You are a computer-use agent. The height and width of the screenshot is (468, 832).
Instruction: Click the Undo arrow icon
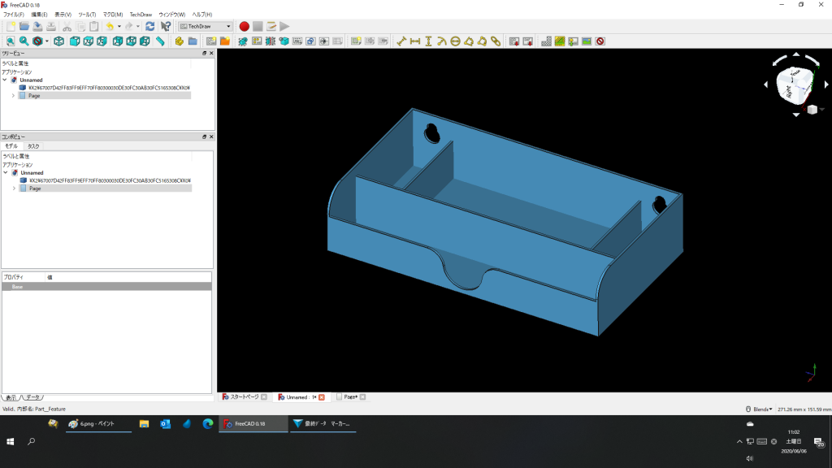pos(110,27)
